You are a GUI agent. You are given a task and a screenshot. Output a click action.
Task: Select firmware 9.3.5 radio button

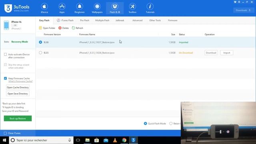40,53
